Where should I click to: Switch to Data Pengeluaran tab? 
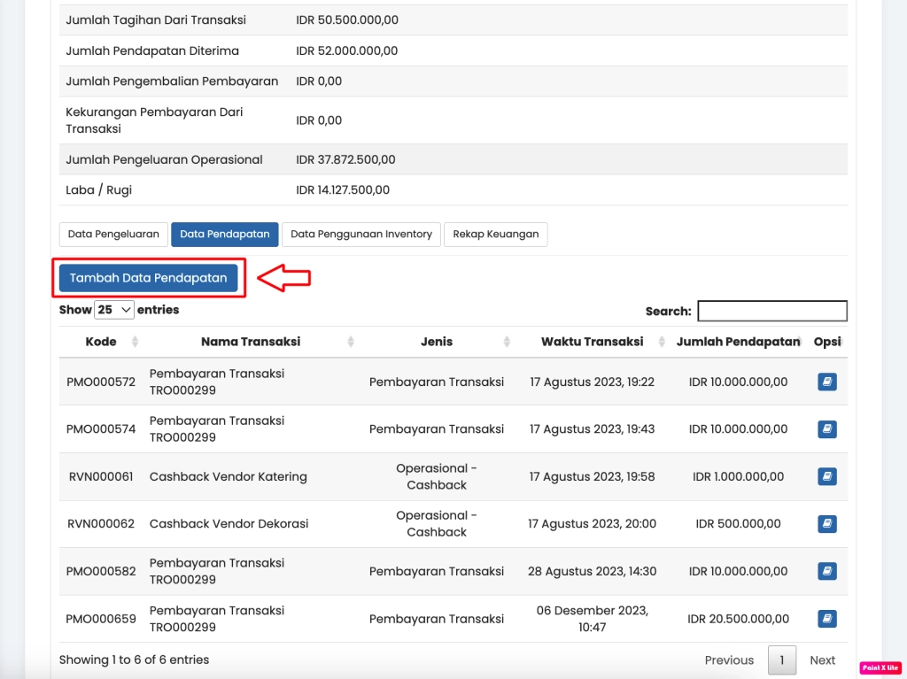[x=113, y=235]
